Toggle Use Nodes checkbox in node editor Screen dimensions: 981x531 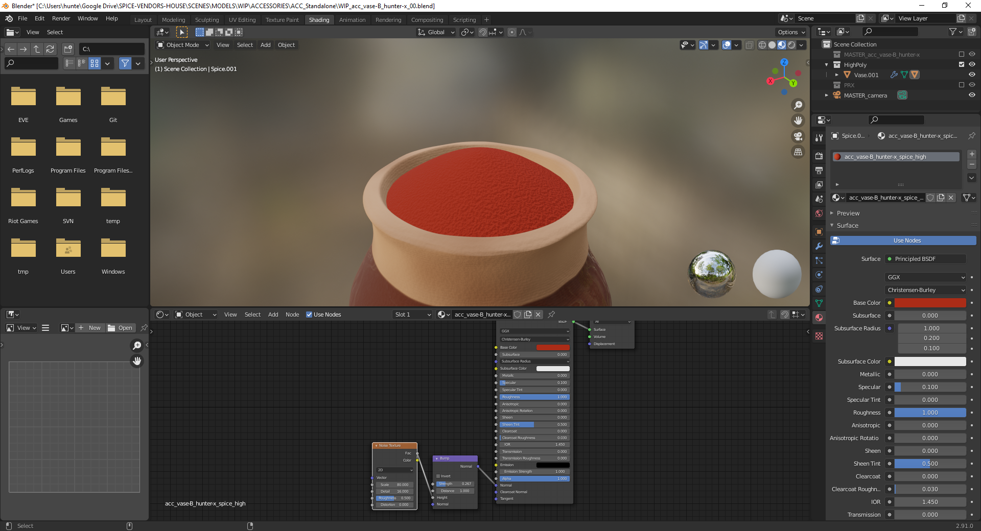309,315
